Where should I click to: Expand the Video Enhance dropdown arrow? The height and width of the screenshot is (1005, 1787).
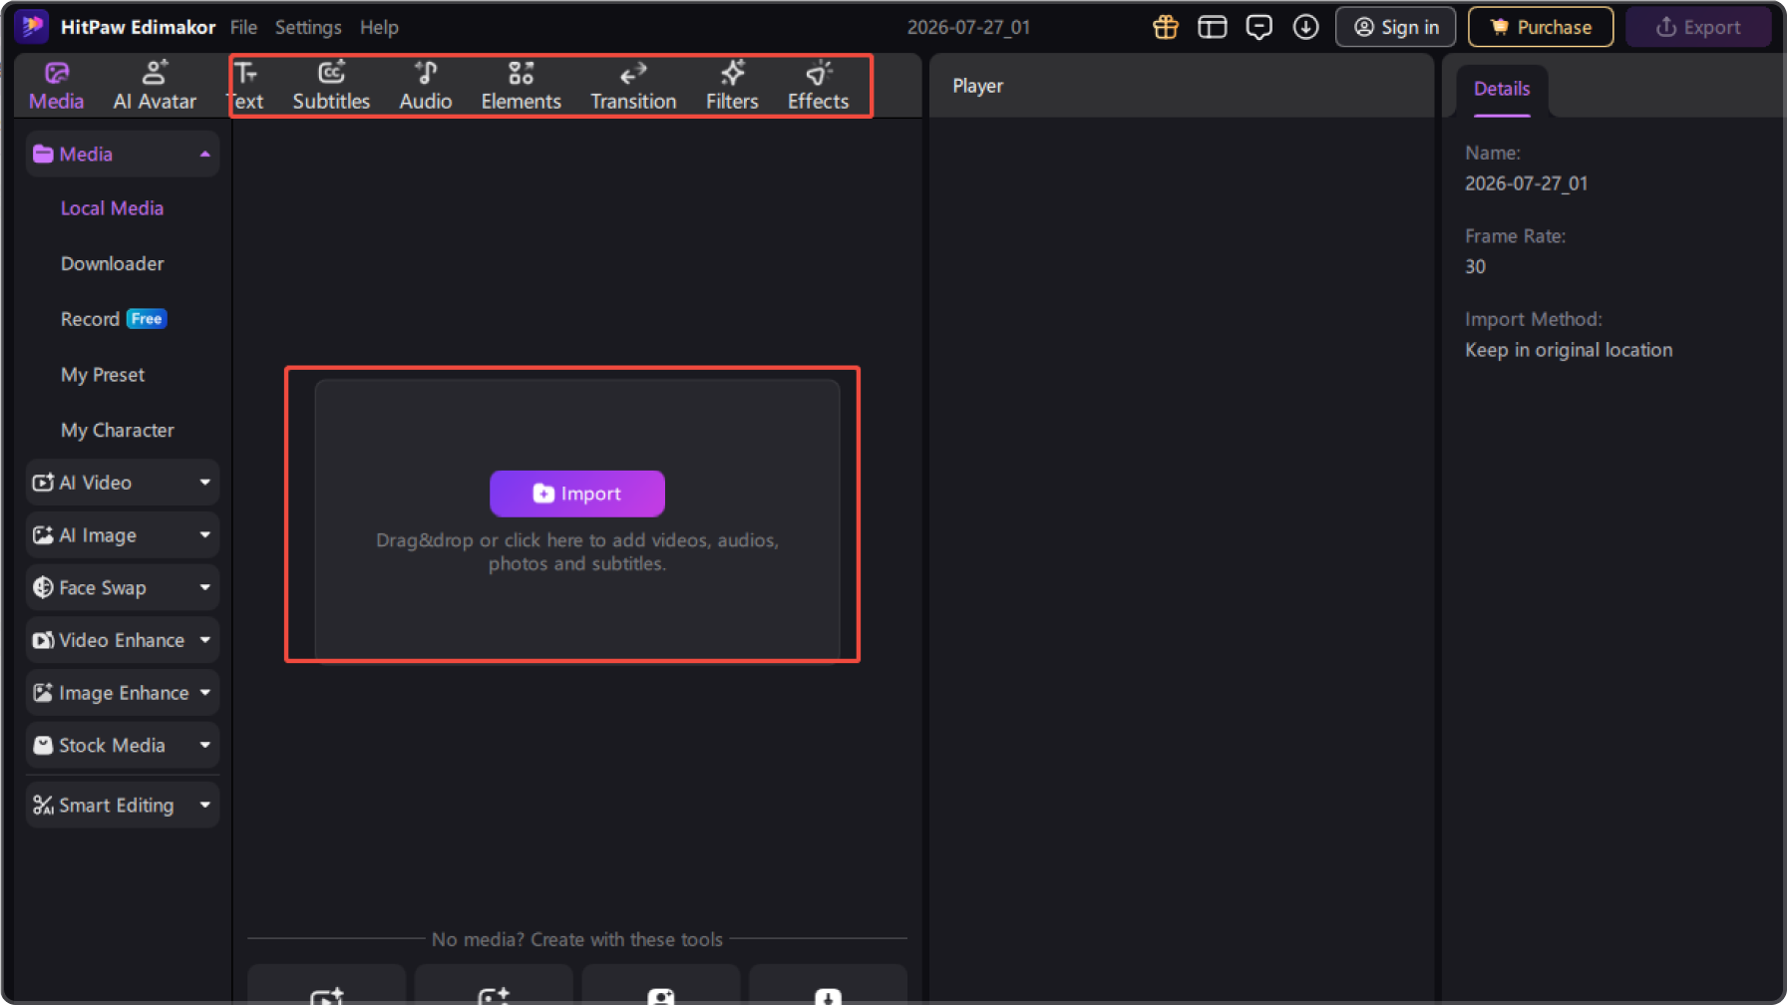[205, 640]
